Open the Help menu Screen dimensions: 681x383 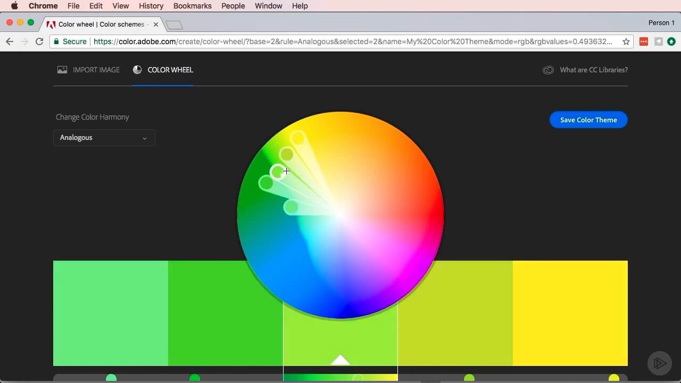pos(300,6)
